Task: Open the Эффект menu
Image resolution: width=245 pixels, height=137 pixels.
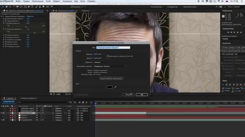Action: 56,1
